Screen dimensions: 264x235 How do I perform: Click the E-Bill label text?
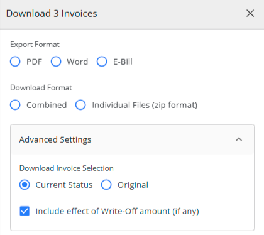pos(123,62)
